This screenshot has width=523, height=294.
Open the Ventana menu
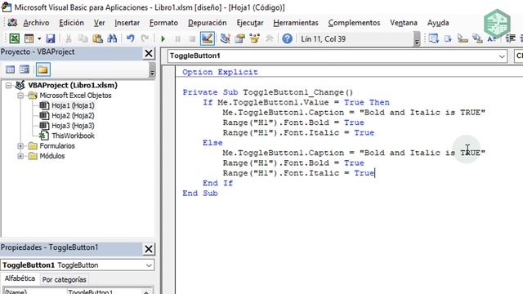(404, 23)
